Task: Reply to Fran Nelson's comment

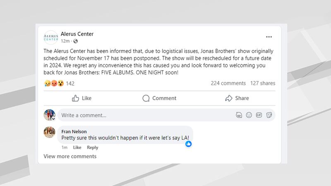Action: coord(92,148)
